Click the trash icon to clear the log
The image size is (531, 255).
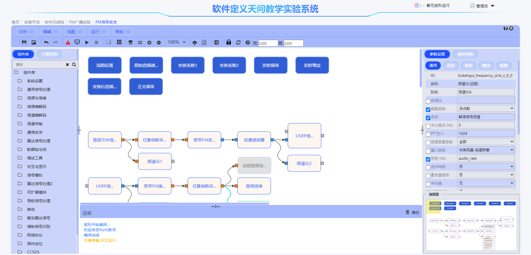(407, 212)
